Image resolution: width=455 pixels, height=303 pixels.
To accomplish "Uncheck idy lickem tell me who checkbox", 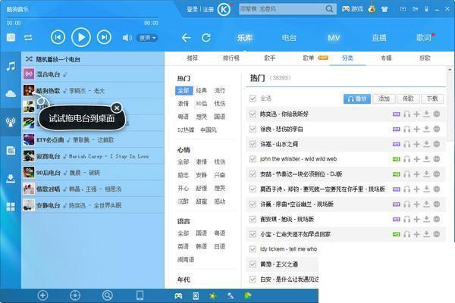I will (x=253, y=249).
